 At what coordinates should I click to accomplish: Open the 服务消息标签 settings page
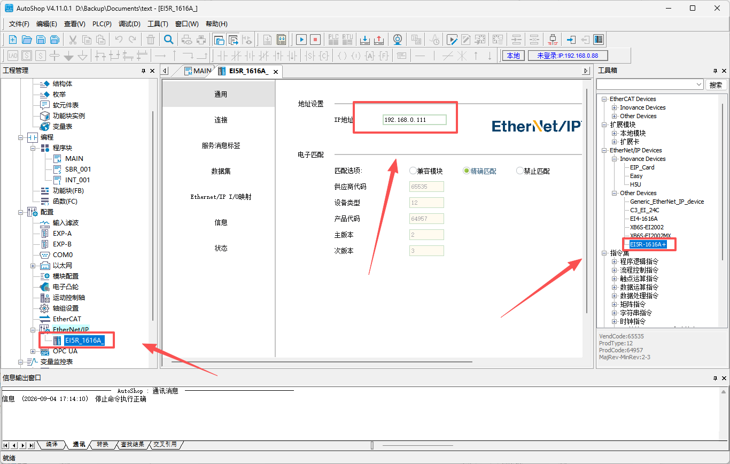click(221, 145)
